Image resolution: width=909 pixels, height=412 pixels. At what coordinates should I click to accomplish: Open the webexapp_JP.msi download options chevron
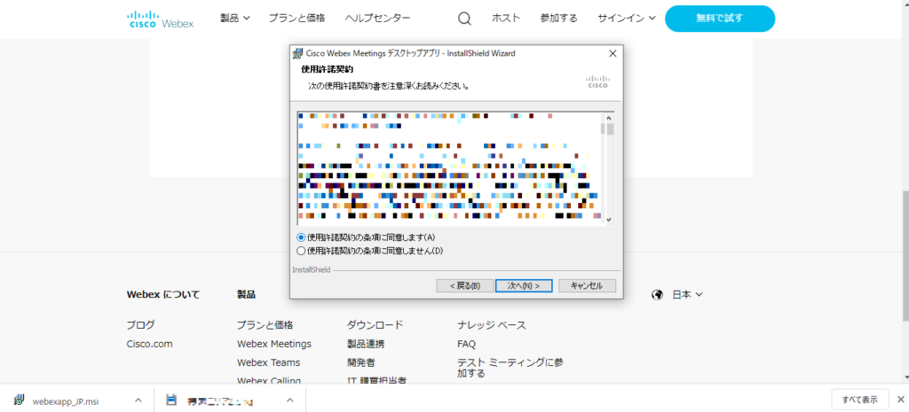point(138,400)
